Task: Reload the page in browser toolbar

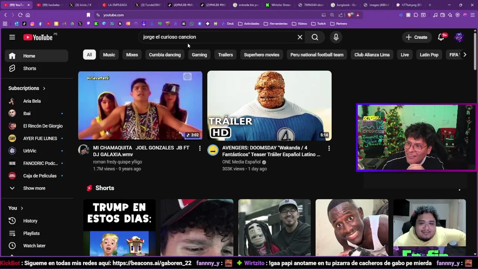Action: pos(20,15)
